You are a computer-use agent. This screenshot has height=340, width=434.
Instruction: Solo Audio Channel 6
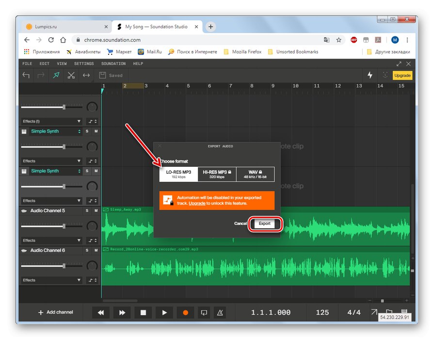point(87,251)
